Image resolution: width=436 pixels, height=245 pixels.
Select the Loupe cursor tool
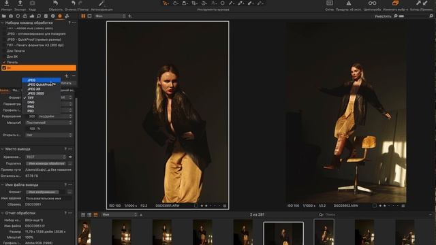pyautogui.click(x=185, y=3)
